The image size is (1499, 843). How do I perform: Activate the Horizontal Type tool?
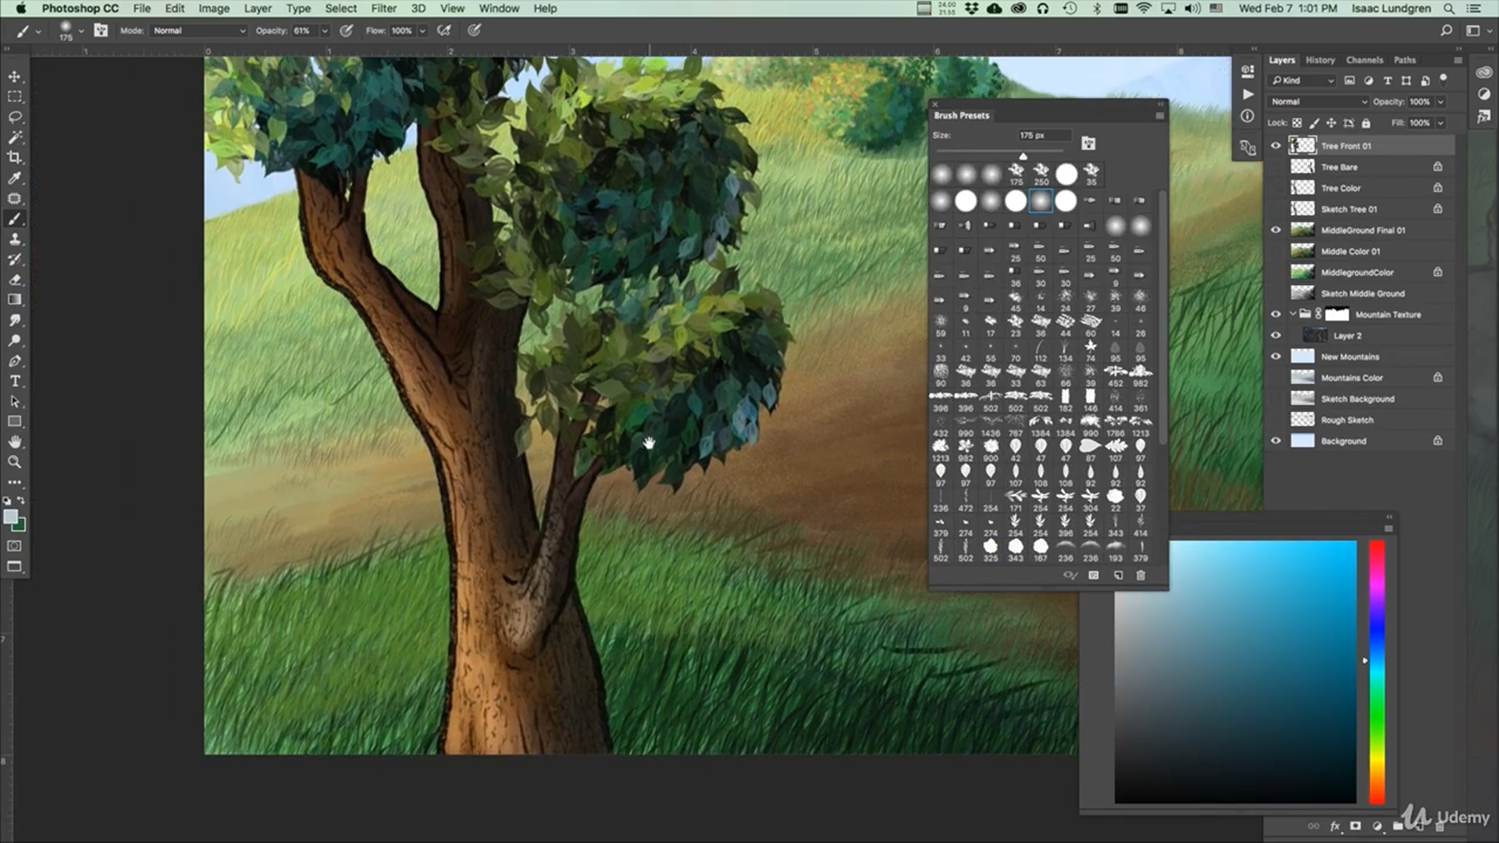pyautogui.click(x=15, y=381)
